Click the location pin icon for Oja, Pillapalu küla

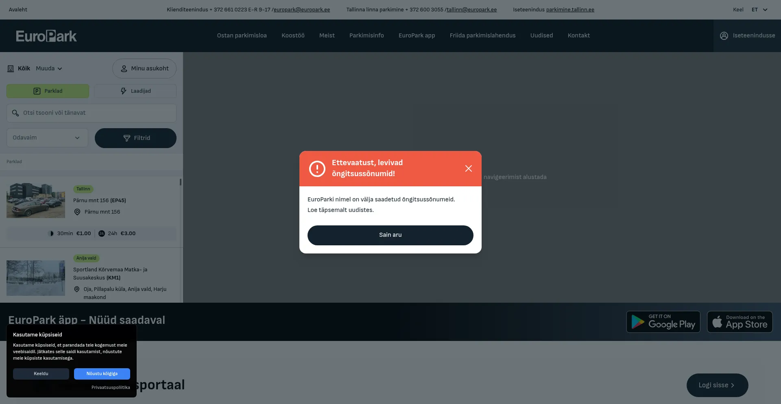[x=77, y=289]
